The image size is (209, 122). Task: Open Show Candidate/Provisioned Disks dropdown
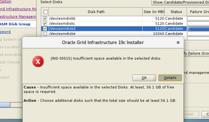[180, 2]
